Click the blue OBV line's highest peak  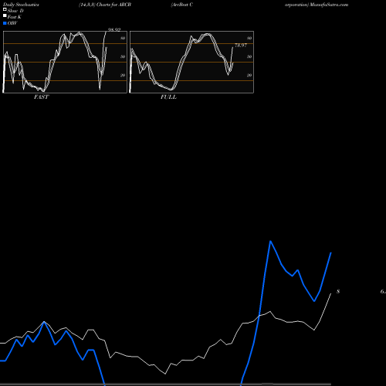270,241
